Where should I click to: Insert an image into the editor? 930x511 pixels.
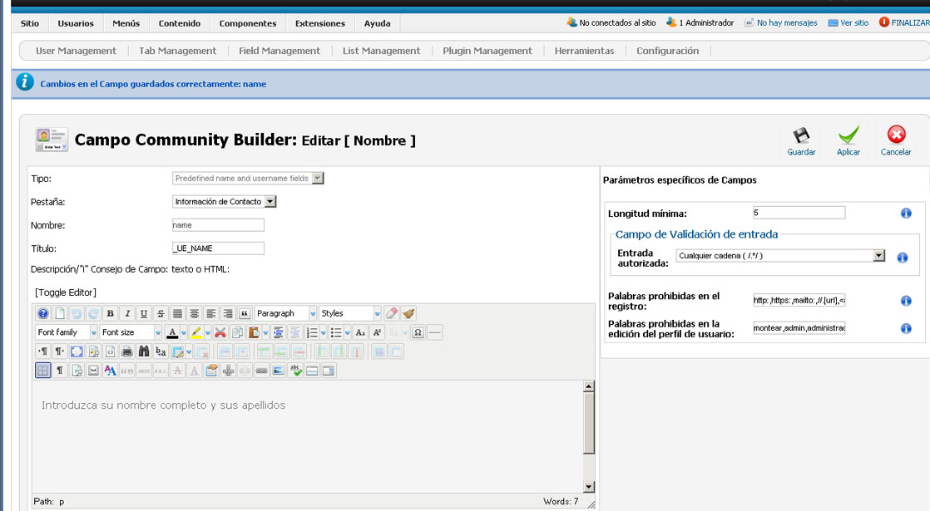(x=278, y=370)
